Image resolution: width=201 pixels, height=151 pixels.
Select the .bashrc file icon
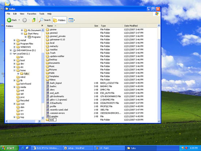tap(48, 86)
